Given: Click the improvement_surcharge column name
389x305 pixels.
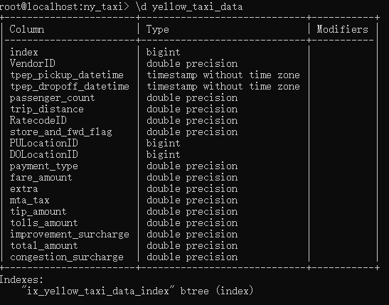Looking at the screenshot, I should point(70,235).
